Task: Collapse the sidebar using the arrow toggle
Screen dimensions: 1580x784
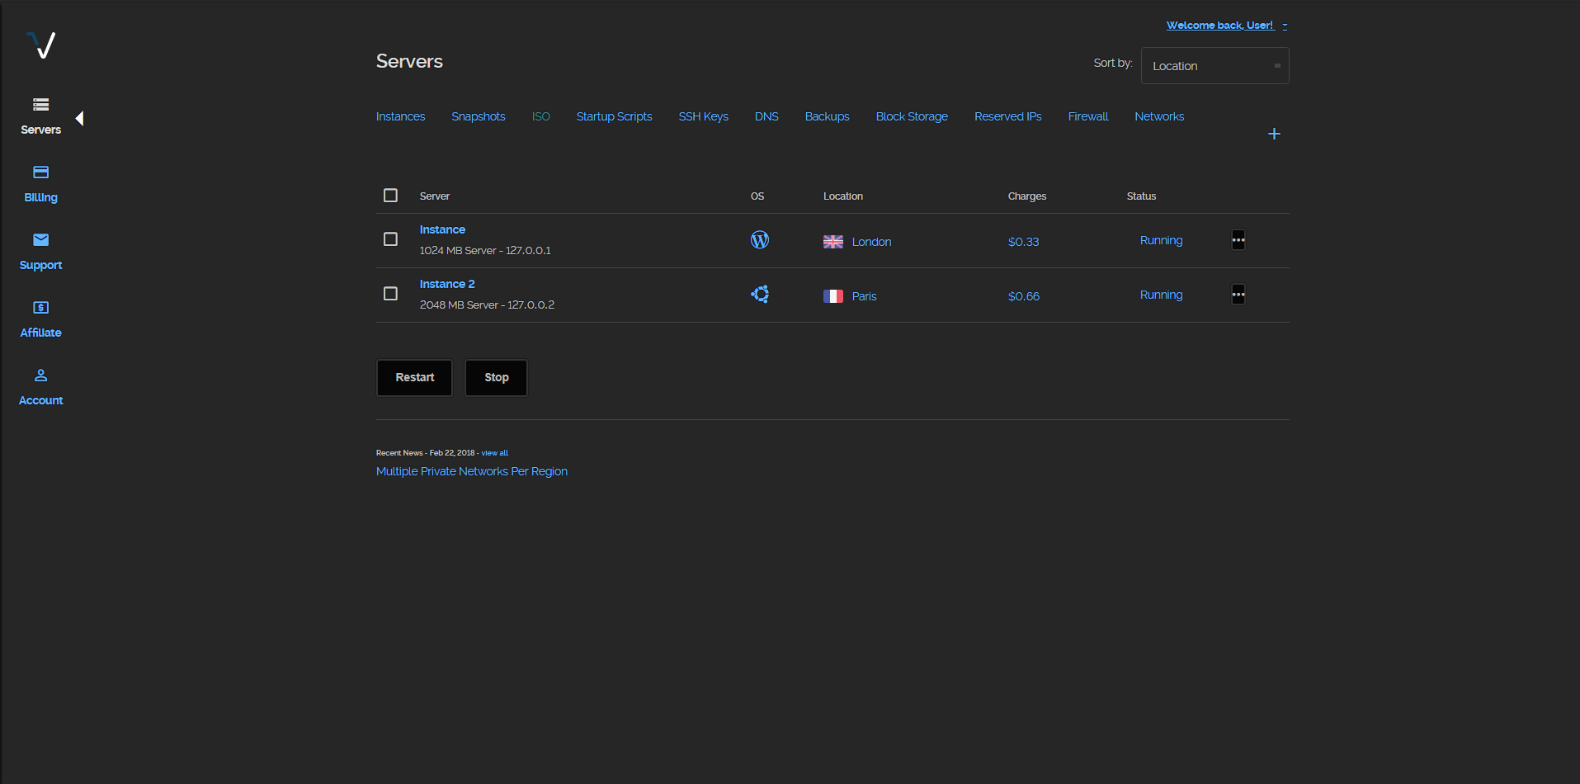Action: click(79, 118)
